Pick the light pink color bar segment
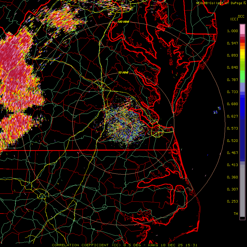 click(242, 29)
